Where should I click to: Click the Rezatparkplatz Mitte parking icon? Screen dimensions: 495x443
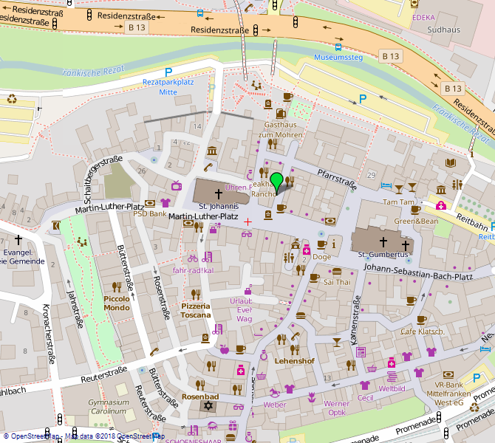(x=168, y=72)
